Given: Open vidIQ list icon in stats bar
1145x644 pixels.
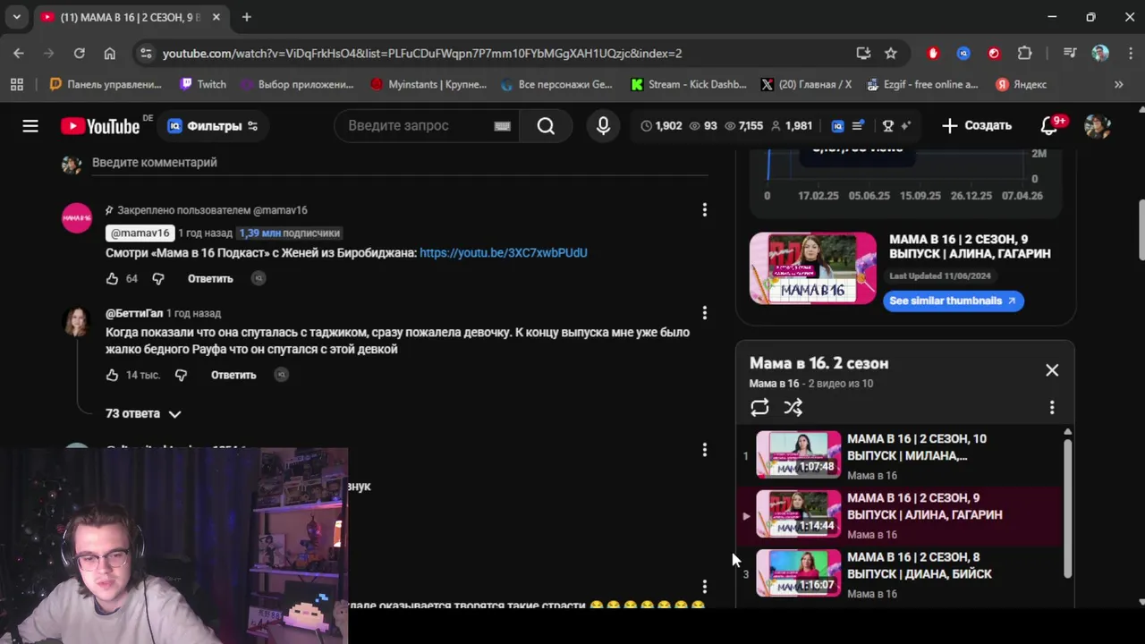Looking at the screenshot, I should [858, 126].
